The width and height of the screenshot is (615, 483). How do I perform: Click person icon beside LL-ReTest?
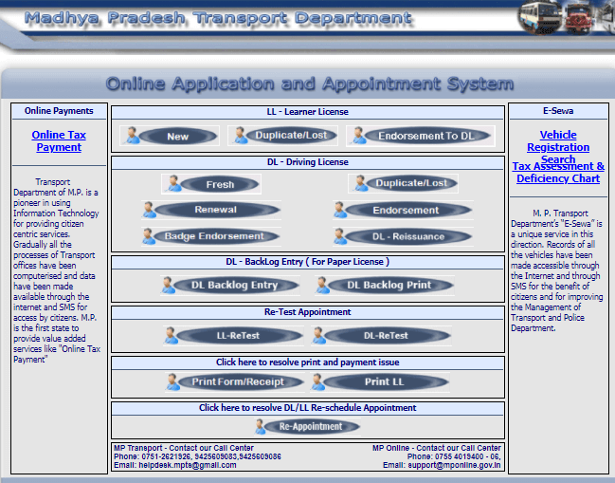(171, 336)
